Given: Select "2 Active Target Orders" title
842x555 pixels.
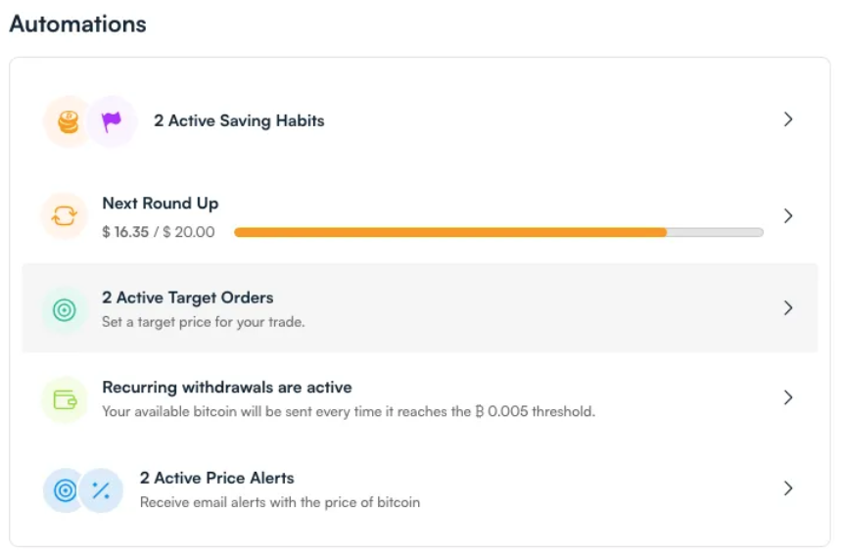Looking at the screenshot, I should pos(188,298).
